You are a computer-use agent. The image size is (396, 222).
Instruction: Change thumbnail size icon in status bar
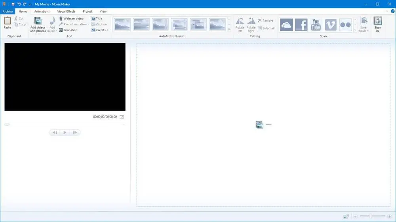[x=346, y=216]
